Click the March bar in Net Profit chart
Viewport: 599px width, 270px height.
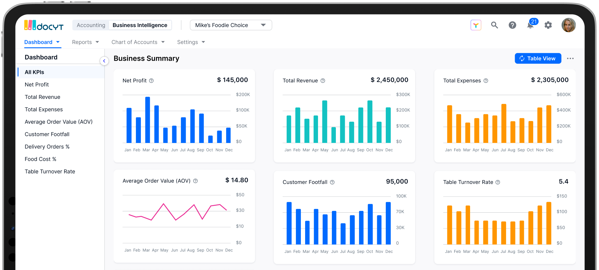(147, 120)
